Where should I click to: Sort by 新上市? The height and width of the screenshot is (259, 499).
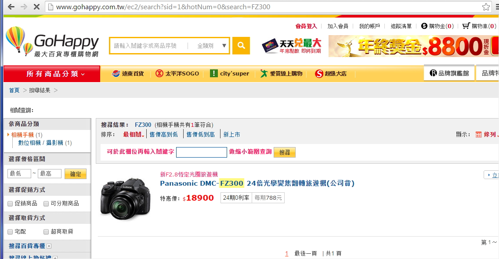(231, 135)
